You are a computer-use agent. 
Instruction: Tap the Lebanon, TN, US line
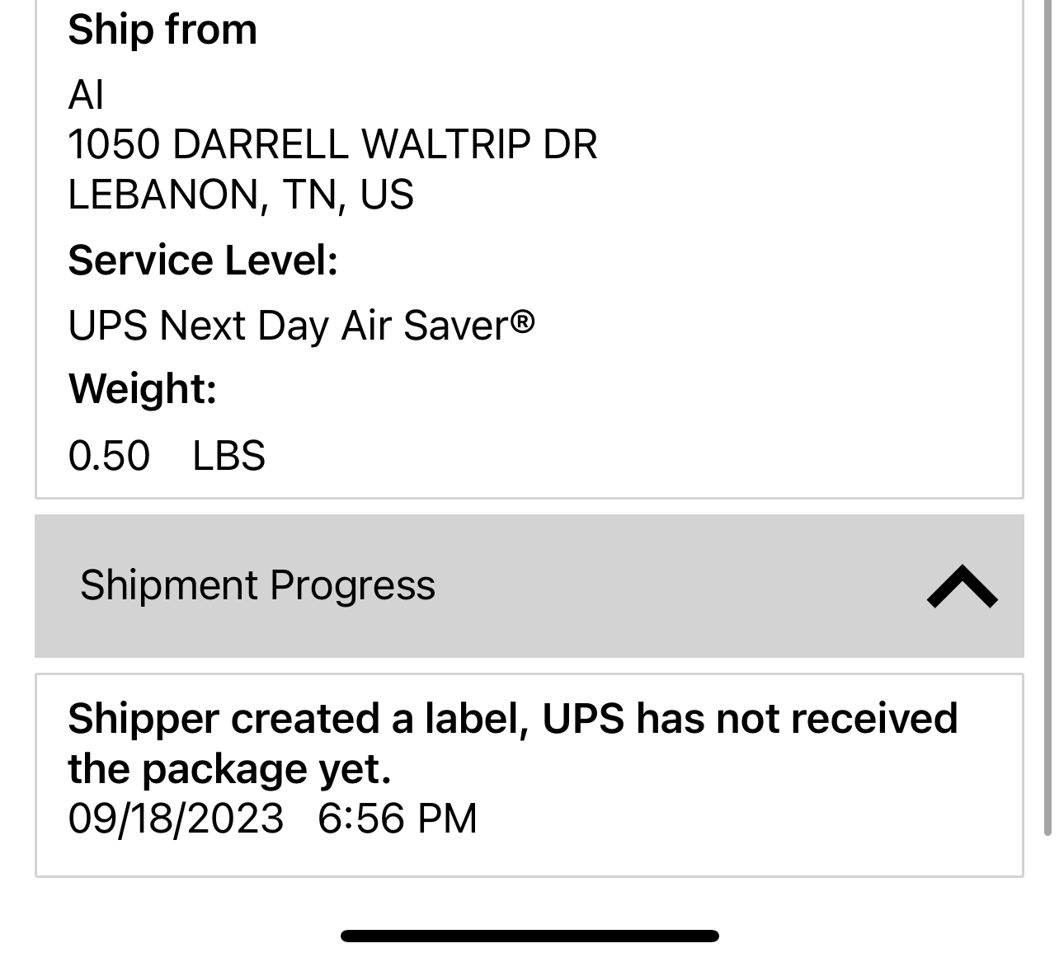pyautogui.click(x=241, y=195)
